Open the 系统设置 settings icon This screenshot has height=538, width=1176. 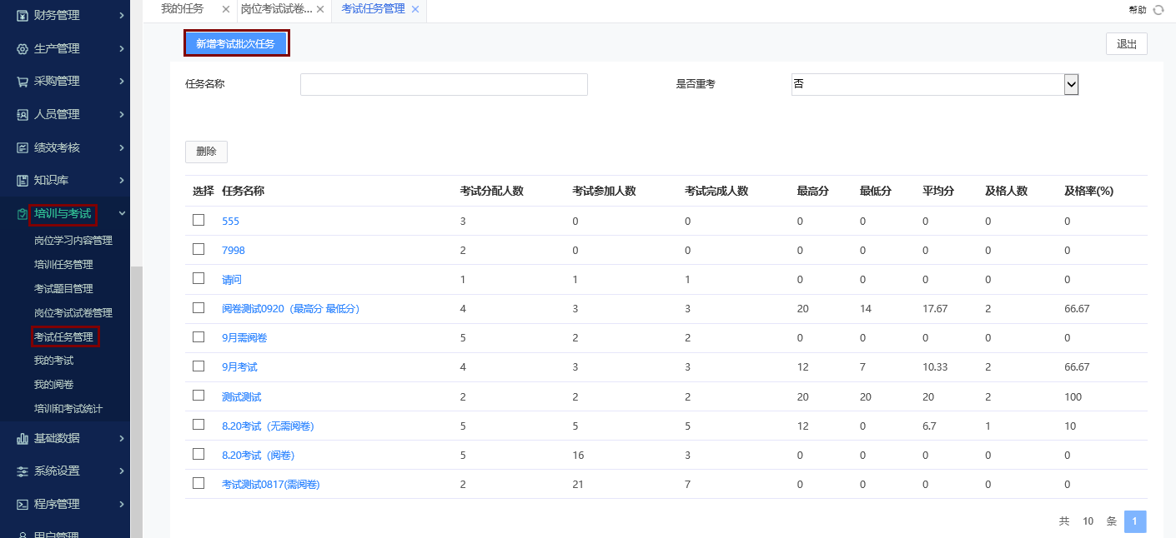point(22,470)
